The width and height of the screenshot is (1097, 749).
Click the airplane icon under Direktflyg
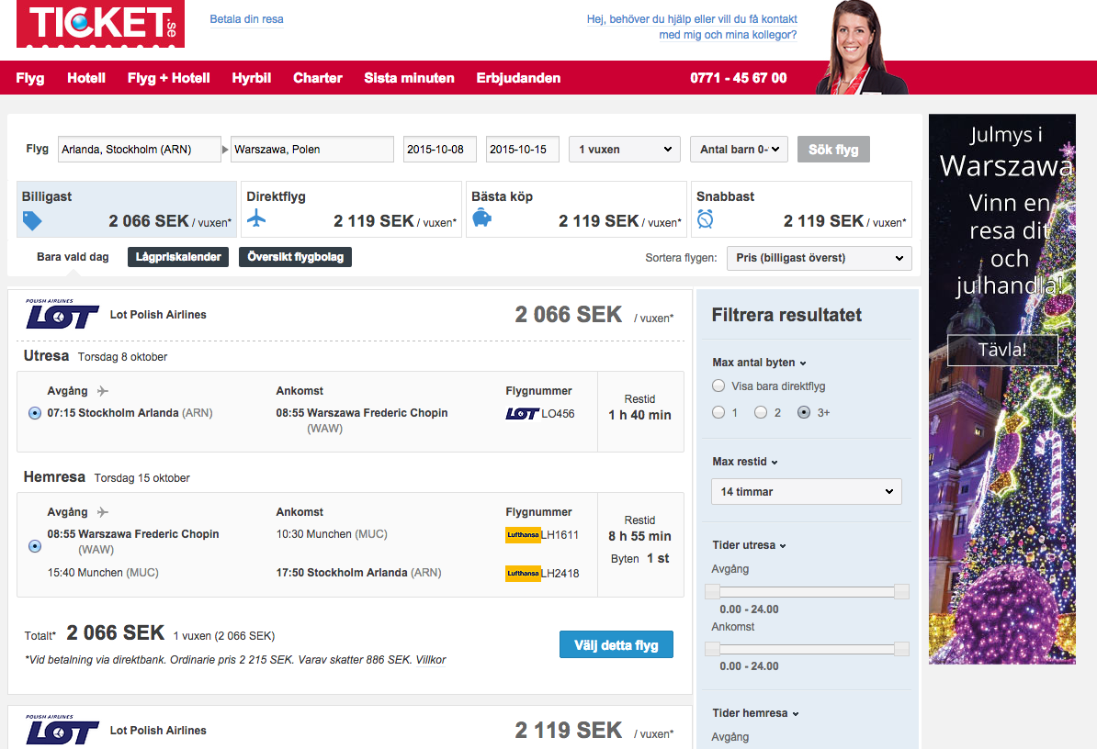pyautogui.click(x=256, y=218)
